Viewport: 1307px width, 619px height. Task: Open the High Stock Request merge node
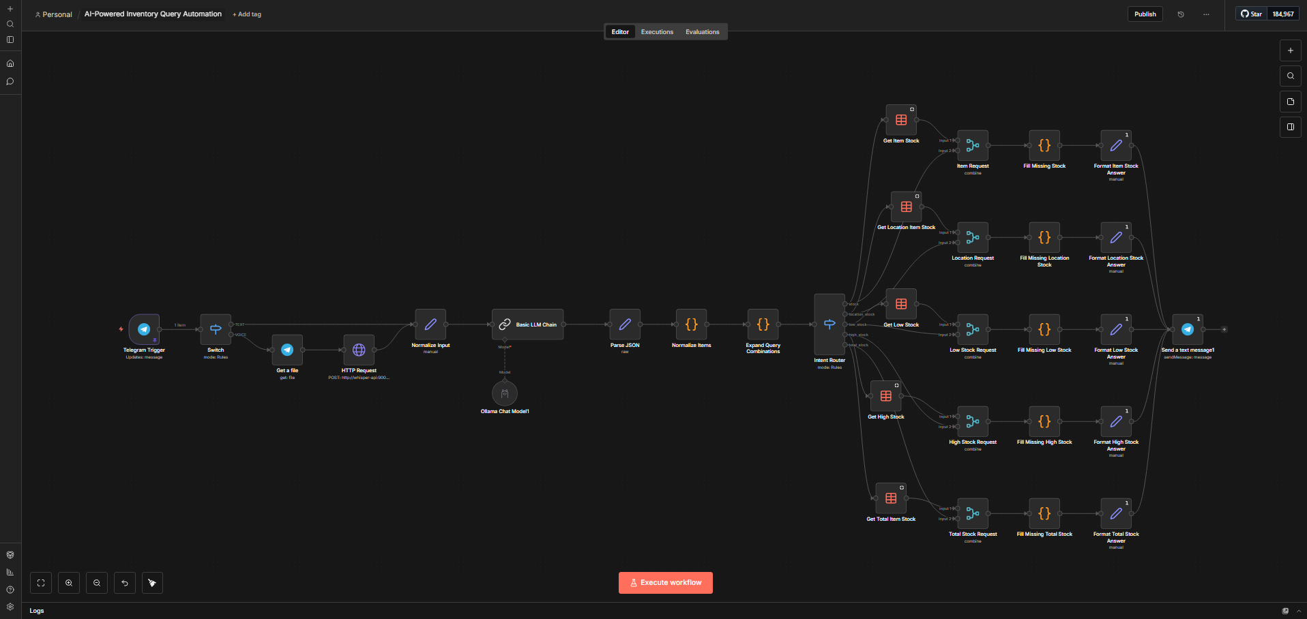[x=973, y=421]
